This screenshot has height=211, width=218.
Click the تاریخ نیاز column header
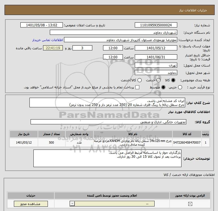(23, 134)
